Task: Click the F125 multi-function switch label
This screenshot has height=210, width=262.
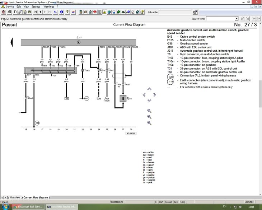Action: pyautogui.click(x=53, y=75)
